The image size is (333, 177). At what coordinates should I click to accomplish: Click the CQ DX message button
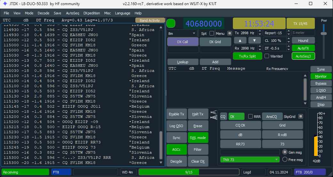coord(241,125)
